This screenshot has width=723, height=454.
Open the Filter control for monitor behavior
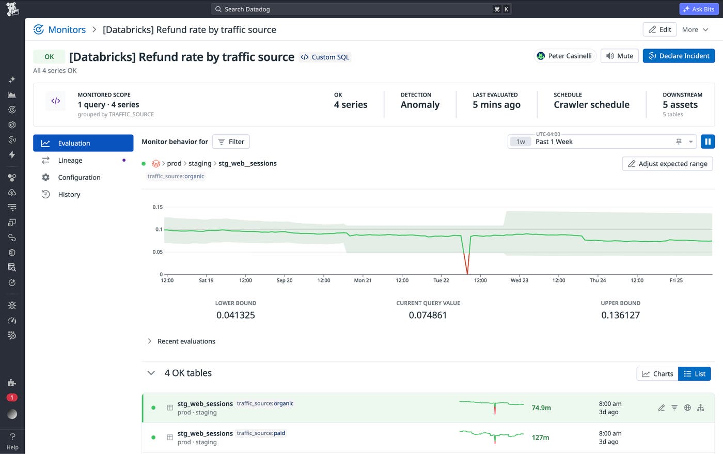[231, 142]
